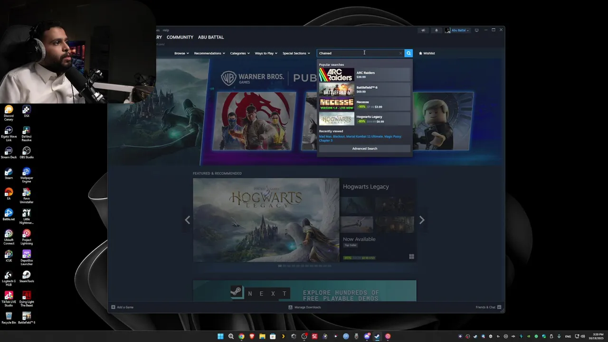Open Steam desktop shortcut
The width and height of the screenshot is (608, 342).
[x=9, y=173]
